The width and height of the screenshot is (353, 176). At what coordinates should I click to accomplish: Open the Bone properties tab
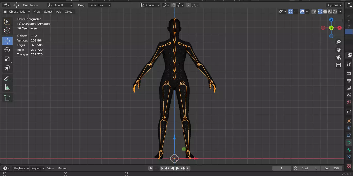click(349, 150)
